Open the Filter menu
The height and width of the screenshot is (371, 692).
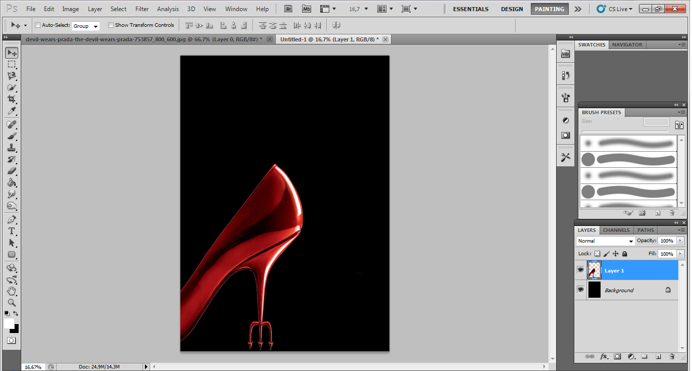pos(142,9)
